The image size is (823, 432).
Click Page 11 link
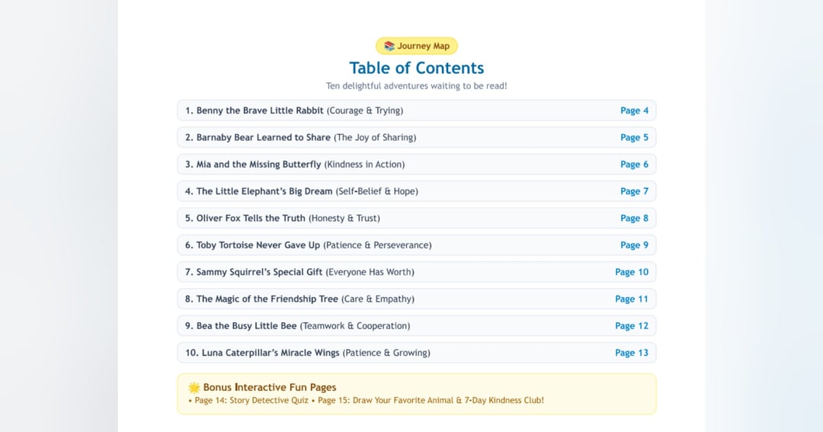coord(632,299)
